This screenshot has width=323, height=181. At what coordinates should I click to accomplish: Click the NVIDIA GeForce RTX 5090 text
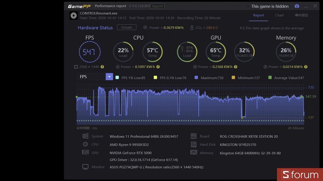131,153
